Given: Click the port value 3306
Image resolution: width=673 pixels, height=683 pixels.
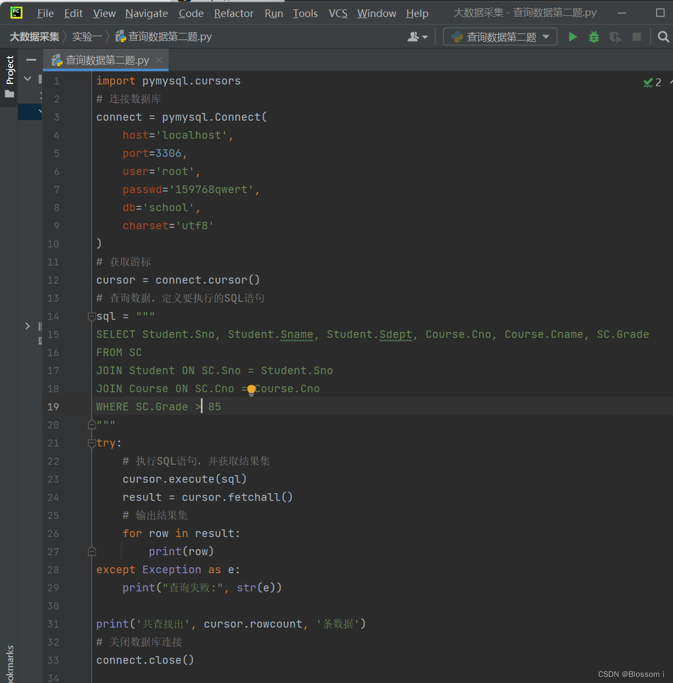Looking at the screenshot, I should pyautogui.click(x=169, y=153).
